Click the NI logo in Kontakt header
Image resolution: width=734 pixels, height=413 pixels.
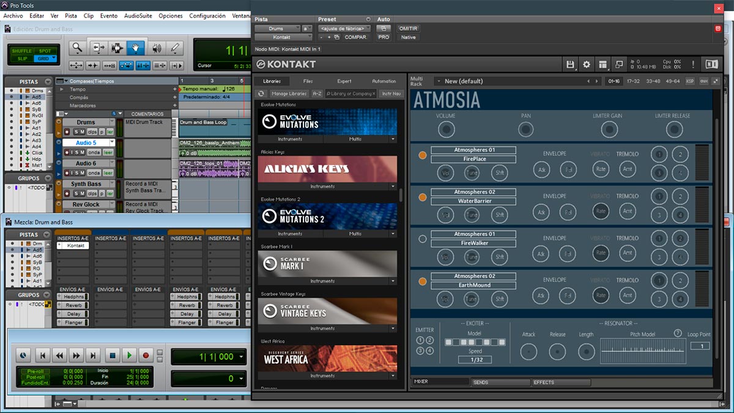tap(712, 64)
